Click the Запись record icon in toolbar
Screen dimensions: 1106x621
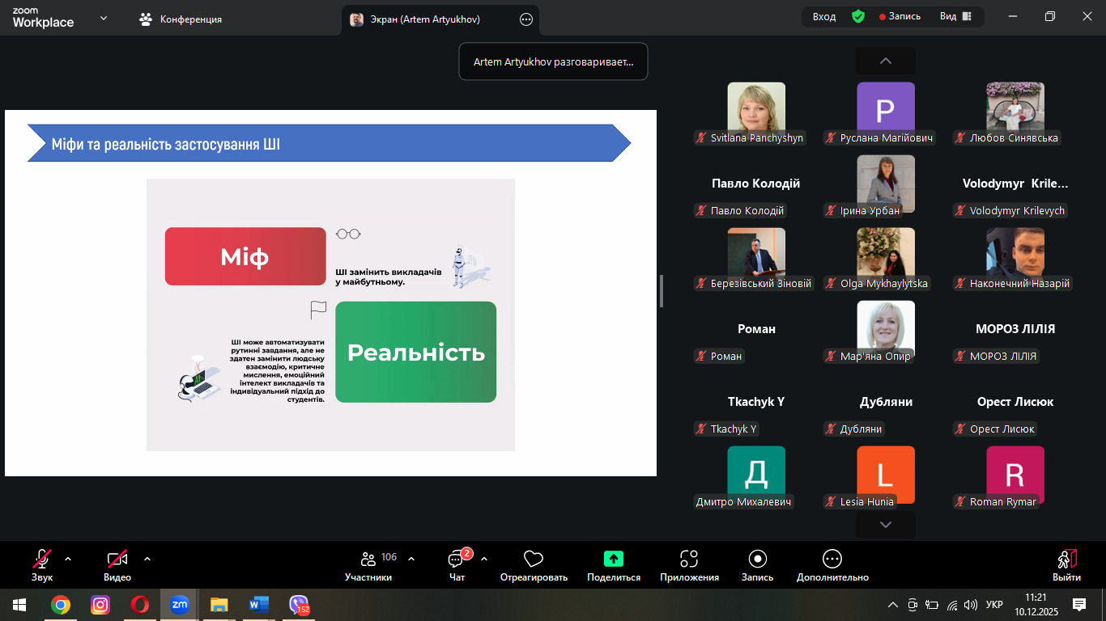(757, 559)
